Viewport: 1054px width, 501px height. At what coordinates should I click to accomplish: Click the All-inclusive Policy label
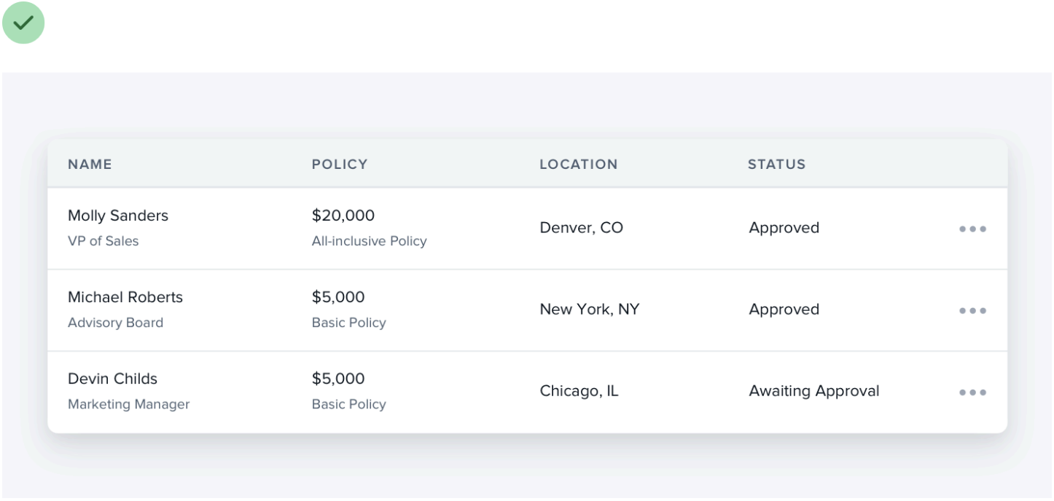(369, 241)
